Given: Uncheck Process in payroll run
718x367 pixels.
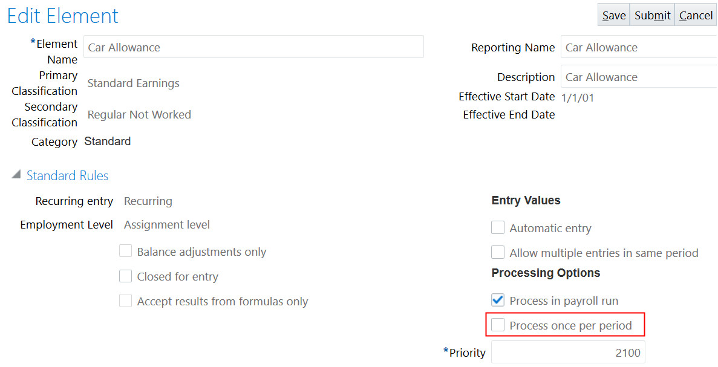Looking at the screenshot, I should [x=498, y=300].
